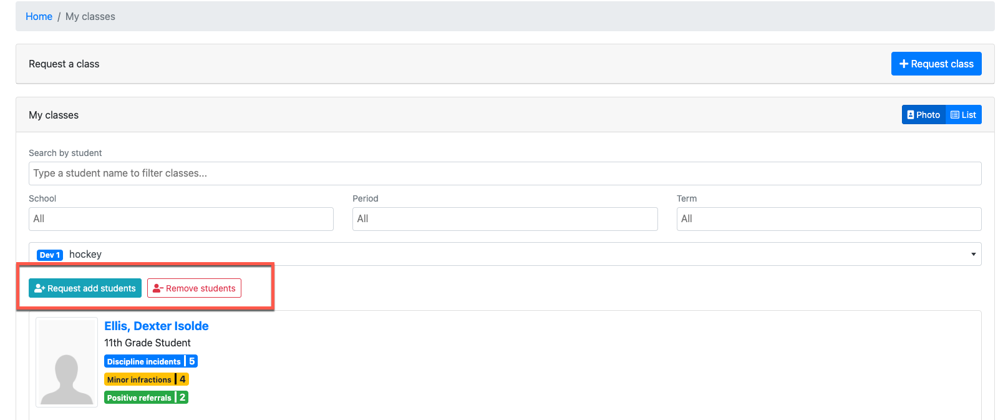Click the Discipline incidents badge
This screenshot has height=420, width=1003.
point(150,361)
